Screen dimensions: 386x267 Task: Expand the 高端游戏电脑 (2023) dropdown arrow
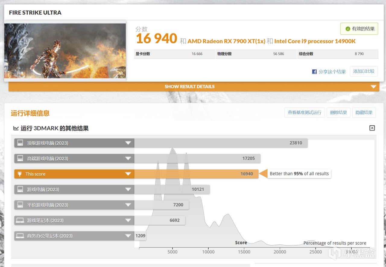[x=128, y=158]
